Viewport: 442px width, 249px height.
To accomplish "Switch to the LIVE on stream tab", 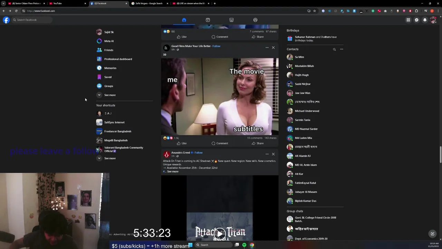I will pos(190,3).
